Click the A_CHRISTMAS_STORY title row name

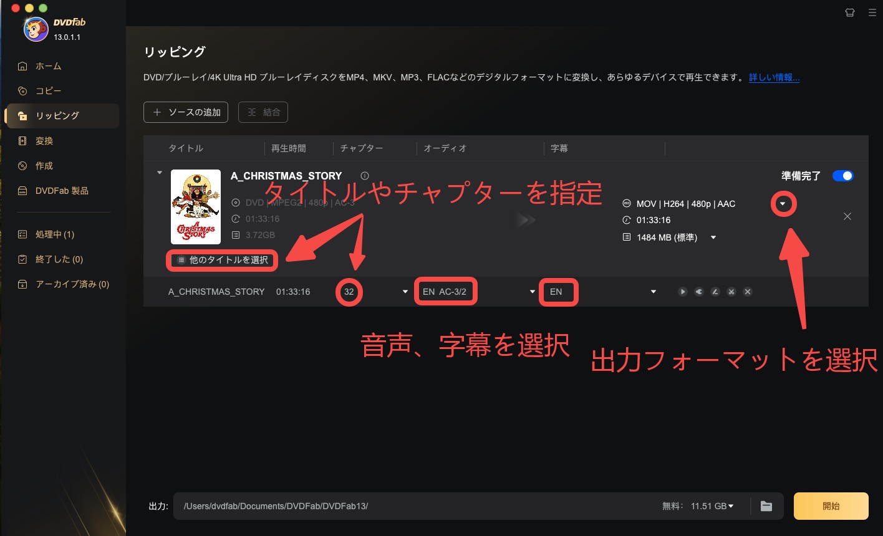click(x=216, y=292)
